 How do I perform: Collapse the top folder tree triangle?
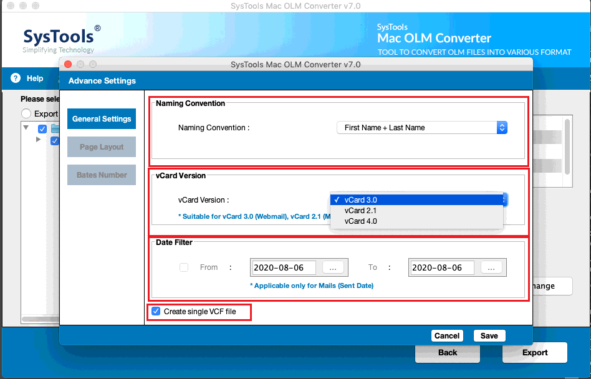click(x=26, y=127)
